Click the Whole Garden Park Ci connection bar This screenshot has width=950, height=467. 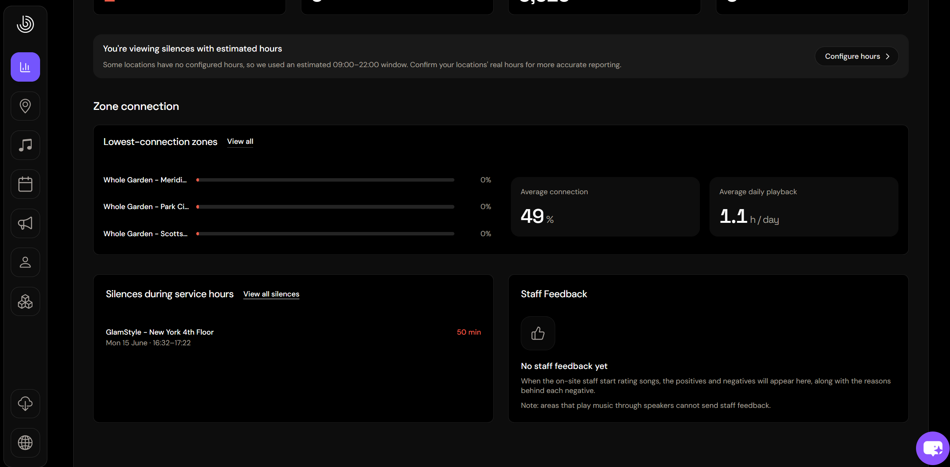click(x=325, y=206)
